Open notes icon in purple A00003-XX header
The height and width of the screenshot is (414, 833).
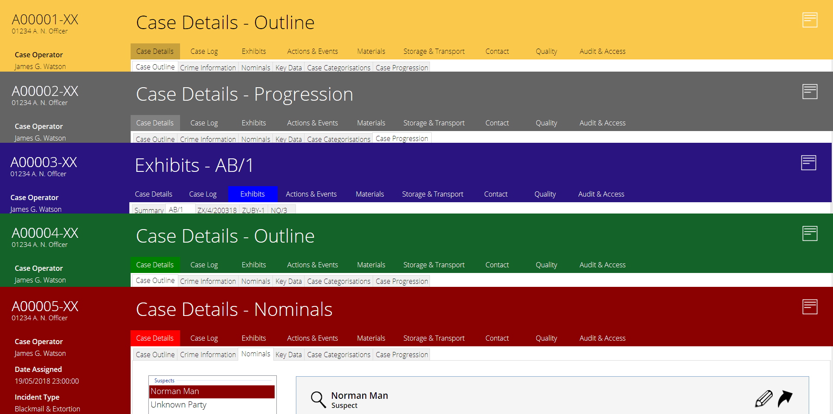808,163
